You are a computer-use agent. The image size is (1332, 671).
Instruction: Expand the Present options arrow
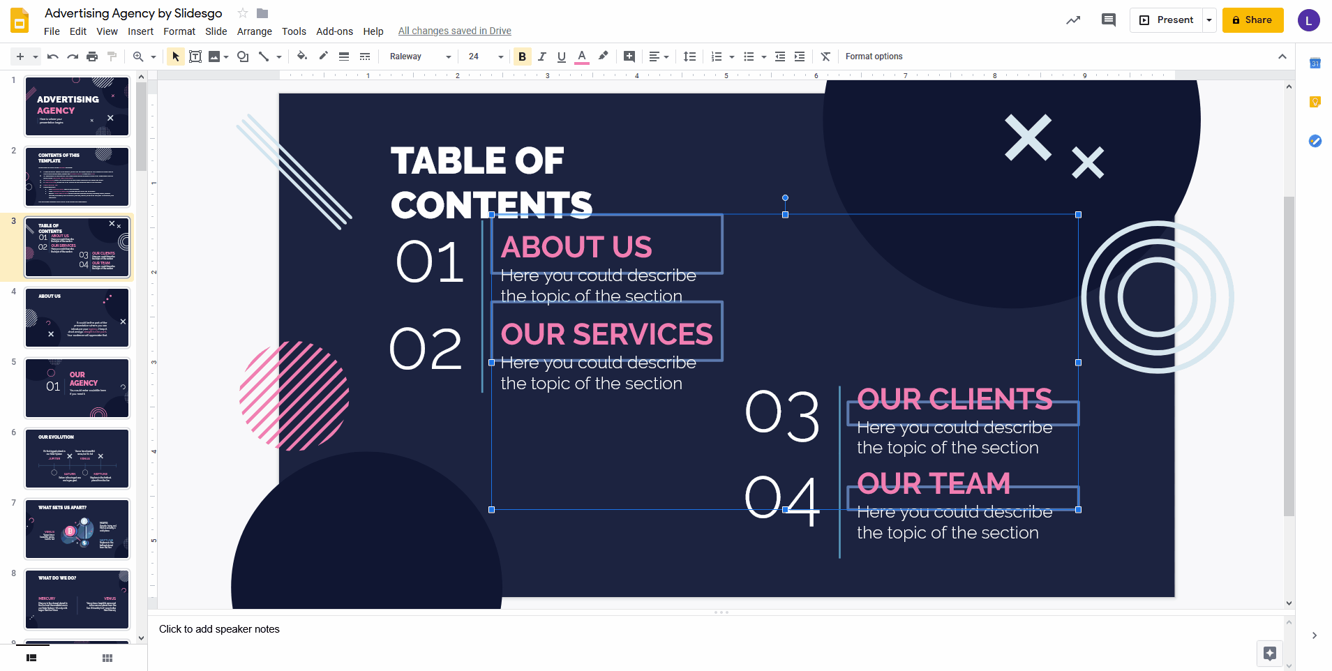click(1209, 20)
